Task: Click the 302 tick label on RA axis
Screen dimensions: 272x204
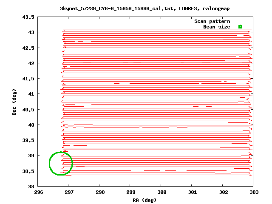Action: coord(223,192)
